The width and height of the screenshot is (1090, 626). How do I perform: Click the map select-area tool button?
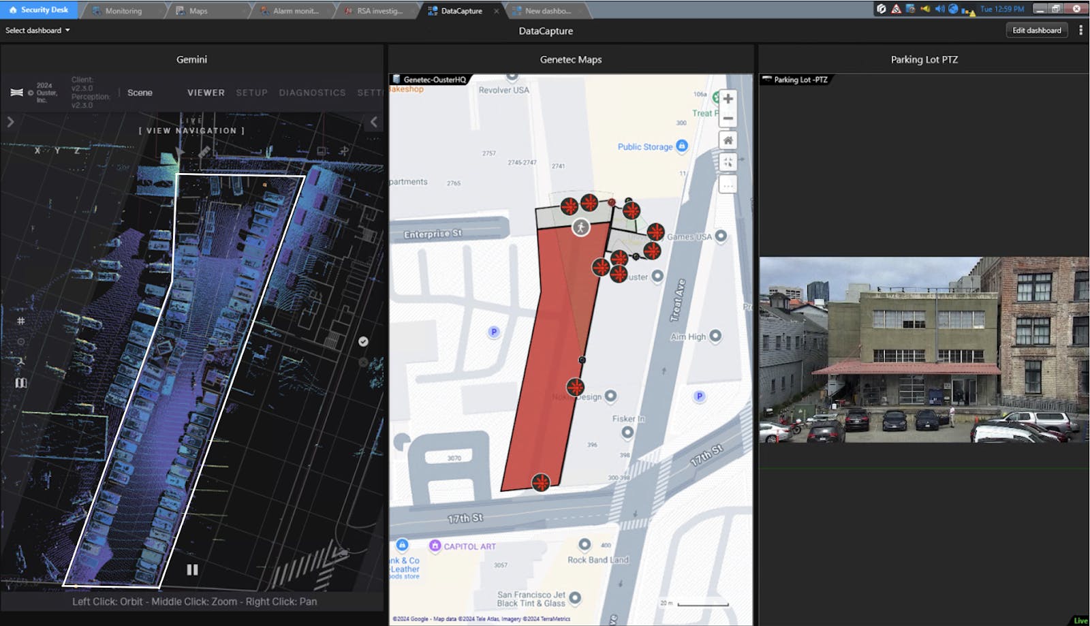click(x=728, y=162)
